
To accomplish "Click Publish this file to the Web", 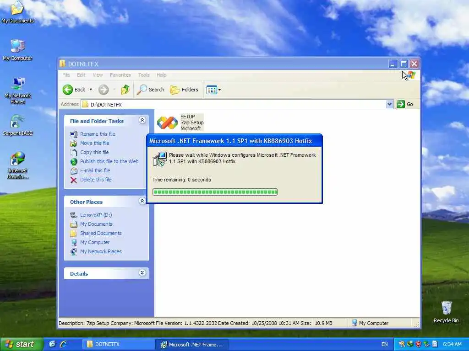I will pyautogui.click(x=109, y=161).
